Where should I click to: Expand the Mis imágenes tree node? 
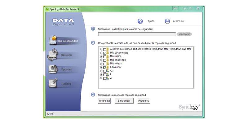coord(101,60)
